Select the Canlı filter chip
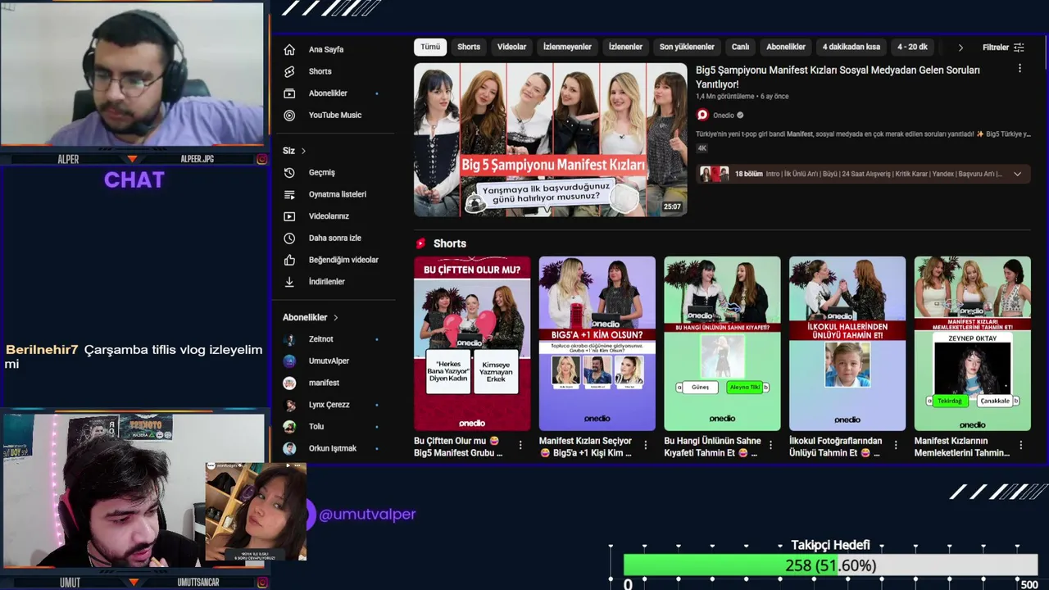 (x=740, y=47)
